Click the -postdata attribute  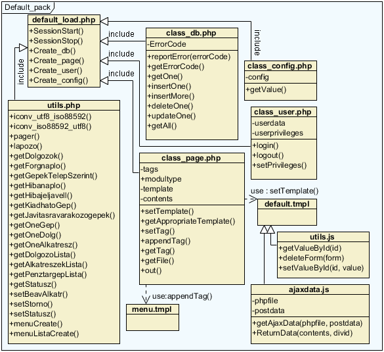click(268, 311)
